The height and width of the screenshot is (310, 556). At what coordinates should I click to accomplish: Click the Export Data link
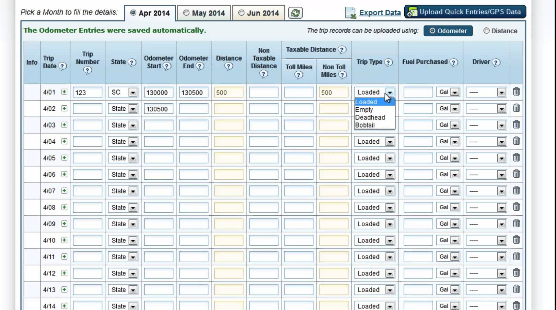pyautogui.click(x=380, y=13)
